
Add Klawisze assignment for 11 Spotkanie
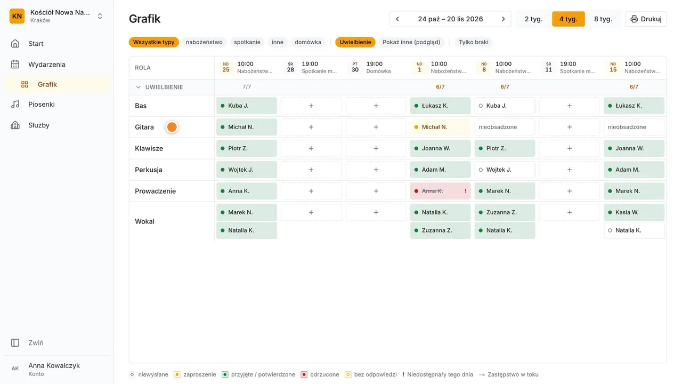point(570,148)
